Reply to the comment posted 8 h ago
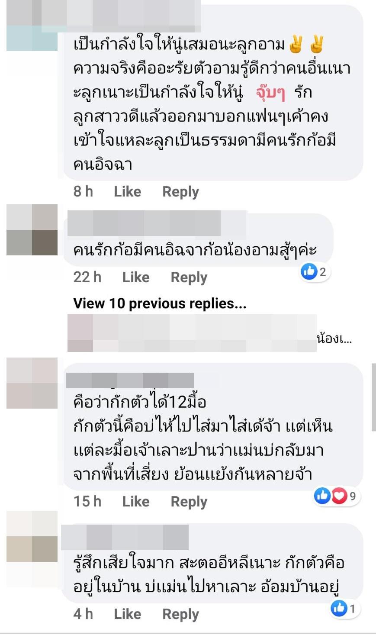 coord(180,192)
